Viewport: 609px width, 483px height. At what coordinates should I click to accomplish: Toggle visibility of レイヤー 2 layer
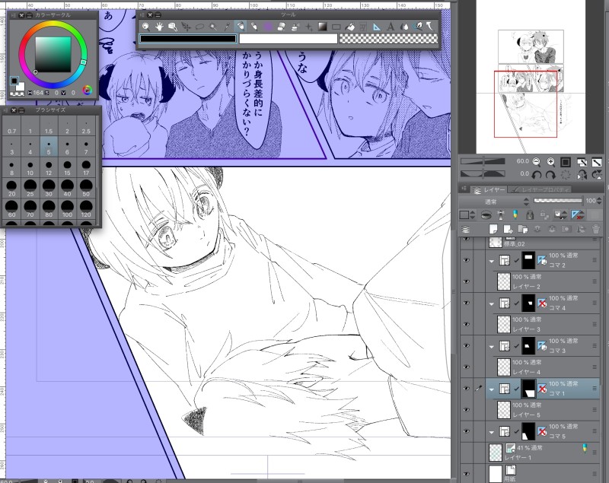coord(467,281)
